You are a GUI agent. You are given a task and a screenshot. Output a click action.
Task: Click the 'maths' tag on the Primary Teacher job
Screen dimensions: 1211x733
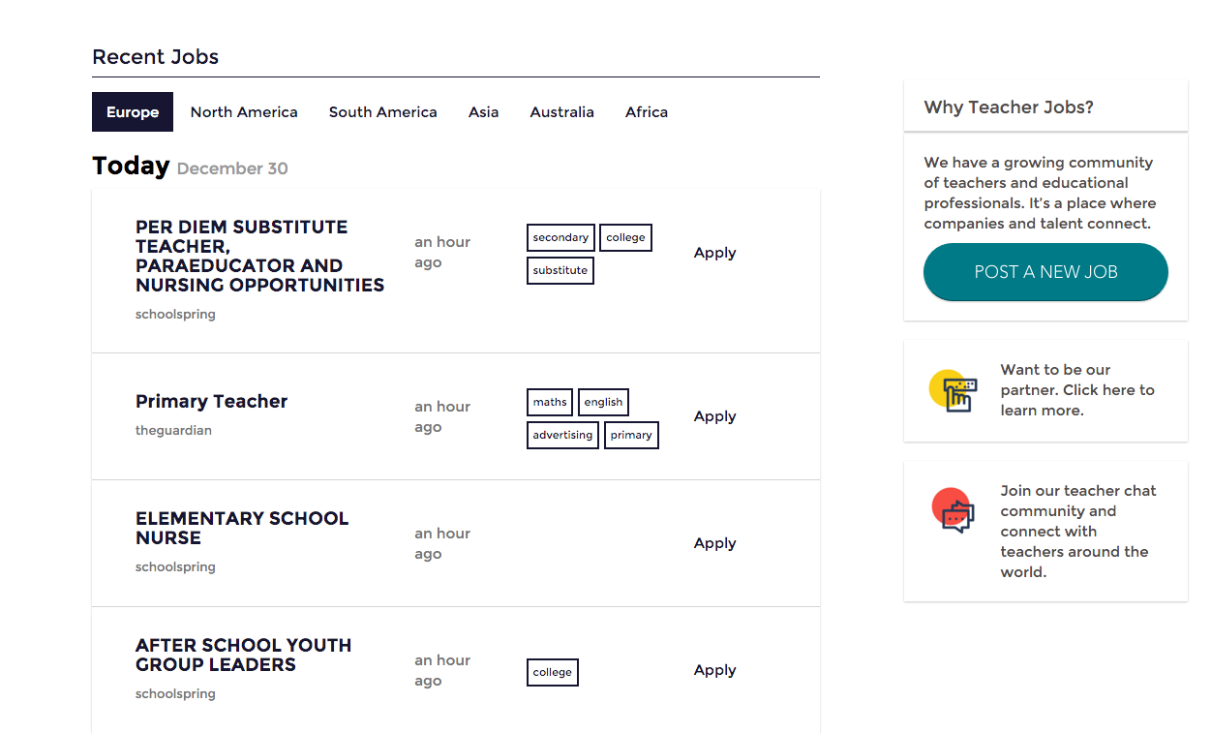[549, 402]
